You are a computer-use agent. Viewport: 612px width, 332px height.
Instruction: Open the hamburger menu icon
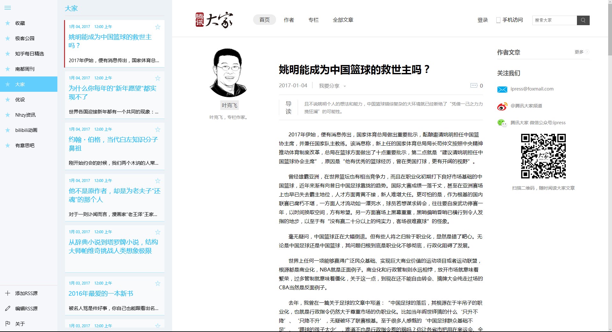coord(8,8)
